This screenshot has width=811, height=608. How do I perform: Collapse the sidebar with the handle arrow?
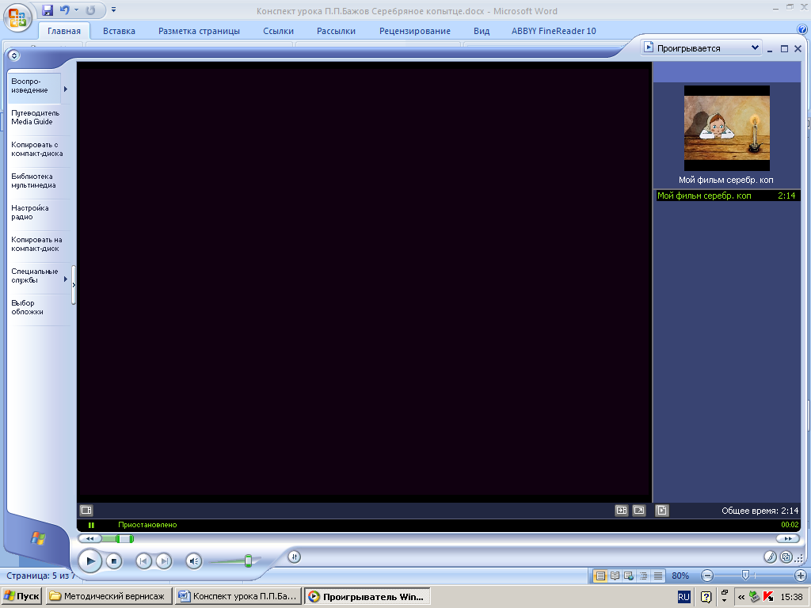tap(74, 285)
